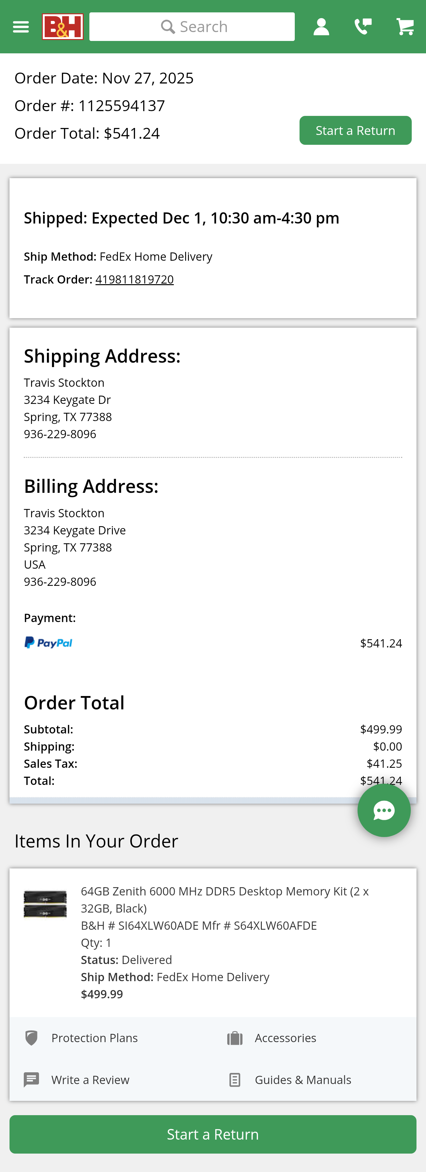Click the Write a Review icon
Screen dimensions: 426x1172
point(31,1080)
